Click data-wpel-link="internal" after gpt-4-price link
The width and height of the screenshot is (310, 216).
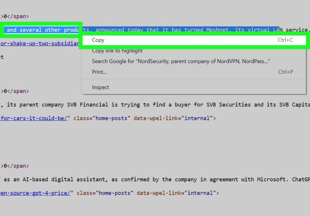click(x=176, y=193)
